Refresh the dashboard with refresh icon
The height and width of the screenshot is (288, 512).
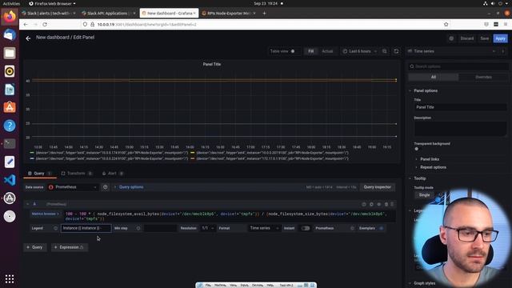tap(396, 51)
